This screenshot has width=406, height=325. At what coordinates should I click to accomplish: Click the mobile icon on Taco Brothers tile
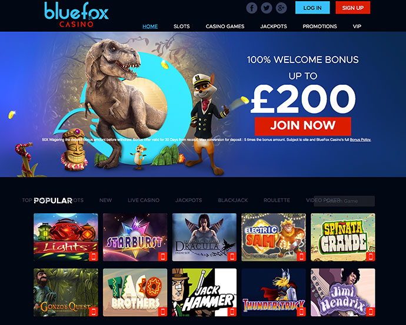point(163,312)
